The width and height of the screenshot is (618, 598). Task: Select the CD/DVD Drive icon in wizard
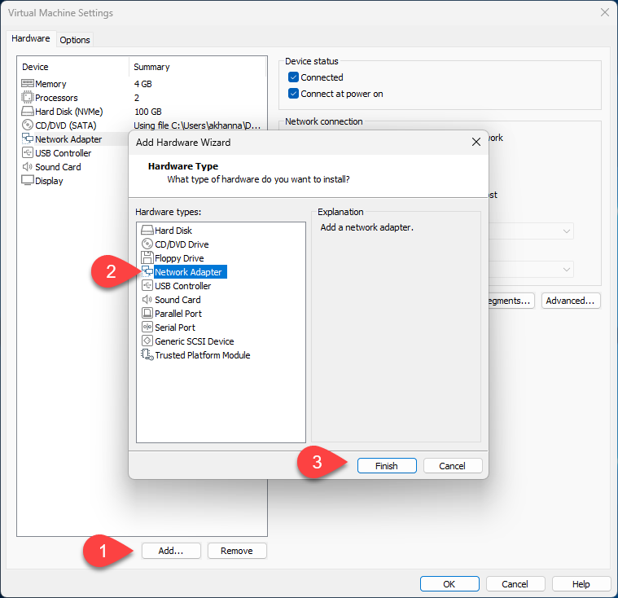pyautogui.click(x=147, y=244)
